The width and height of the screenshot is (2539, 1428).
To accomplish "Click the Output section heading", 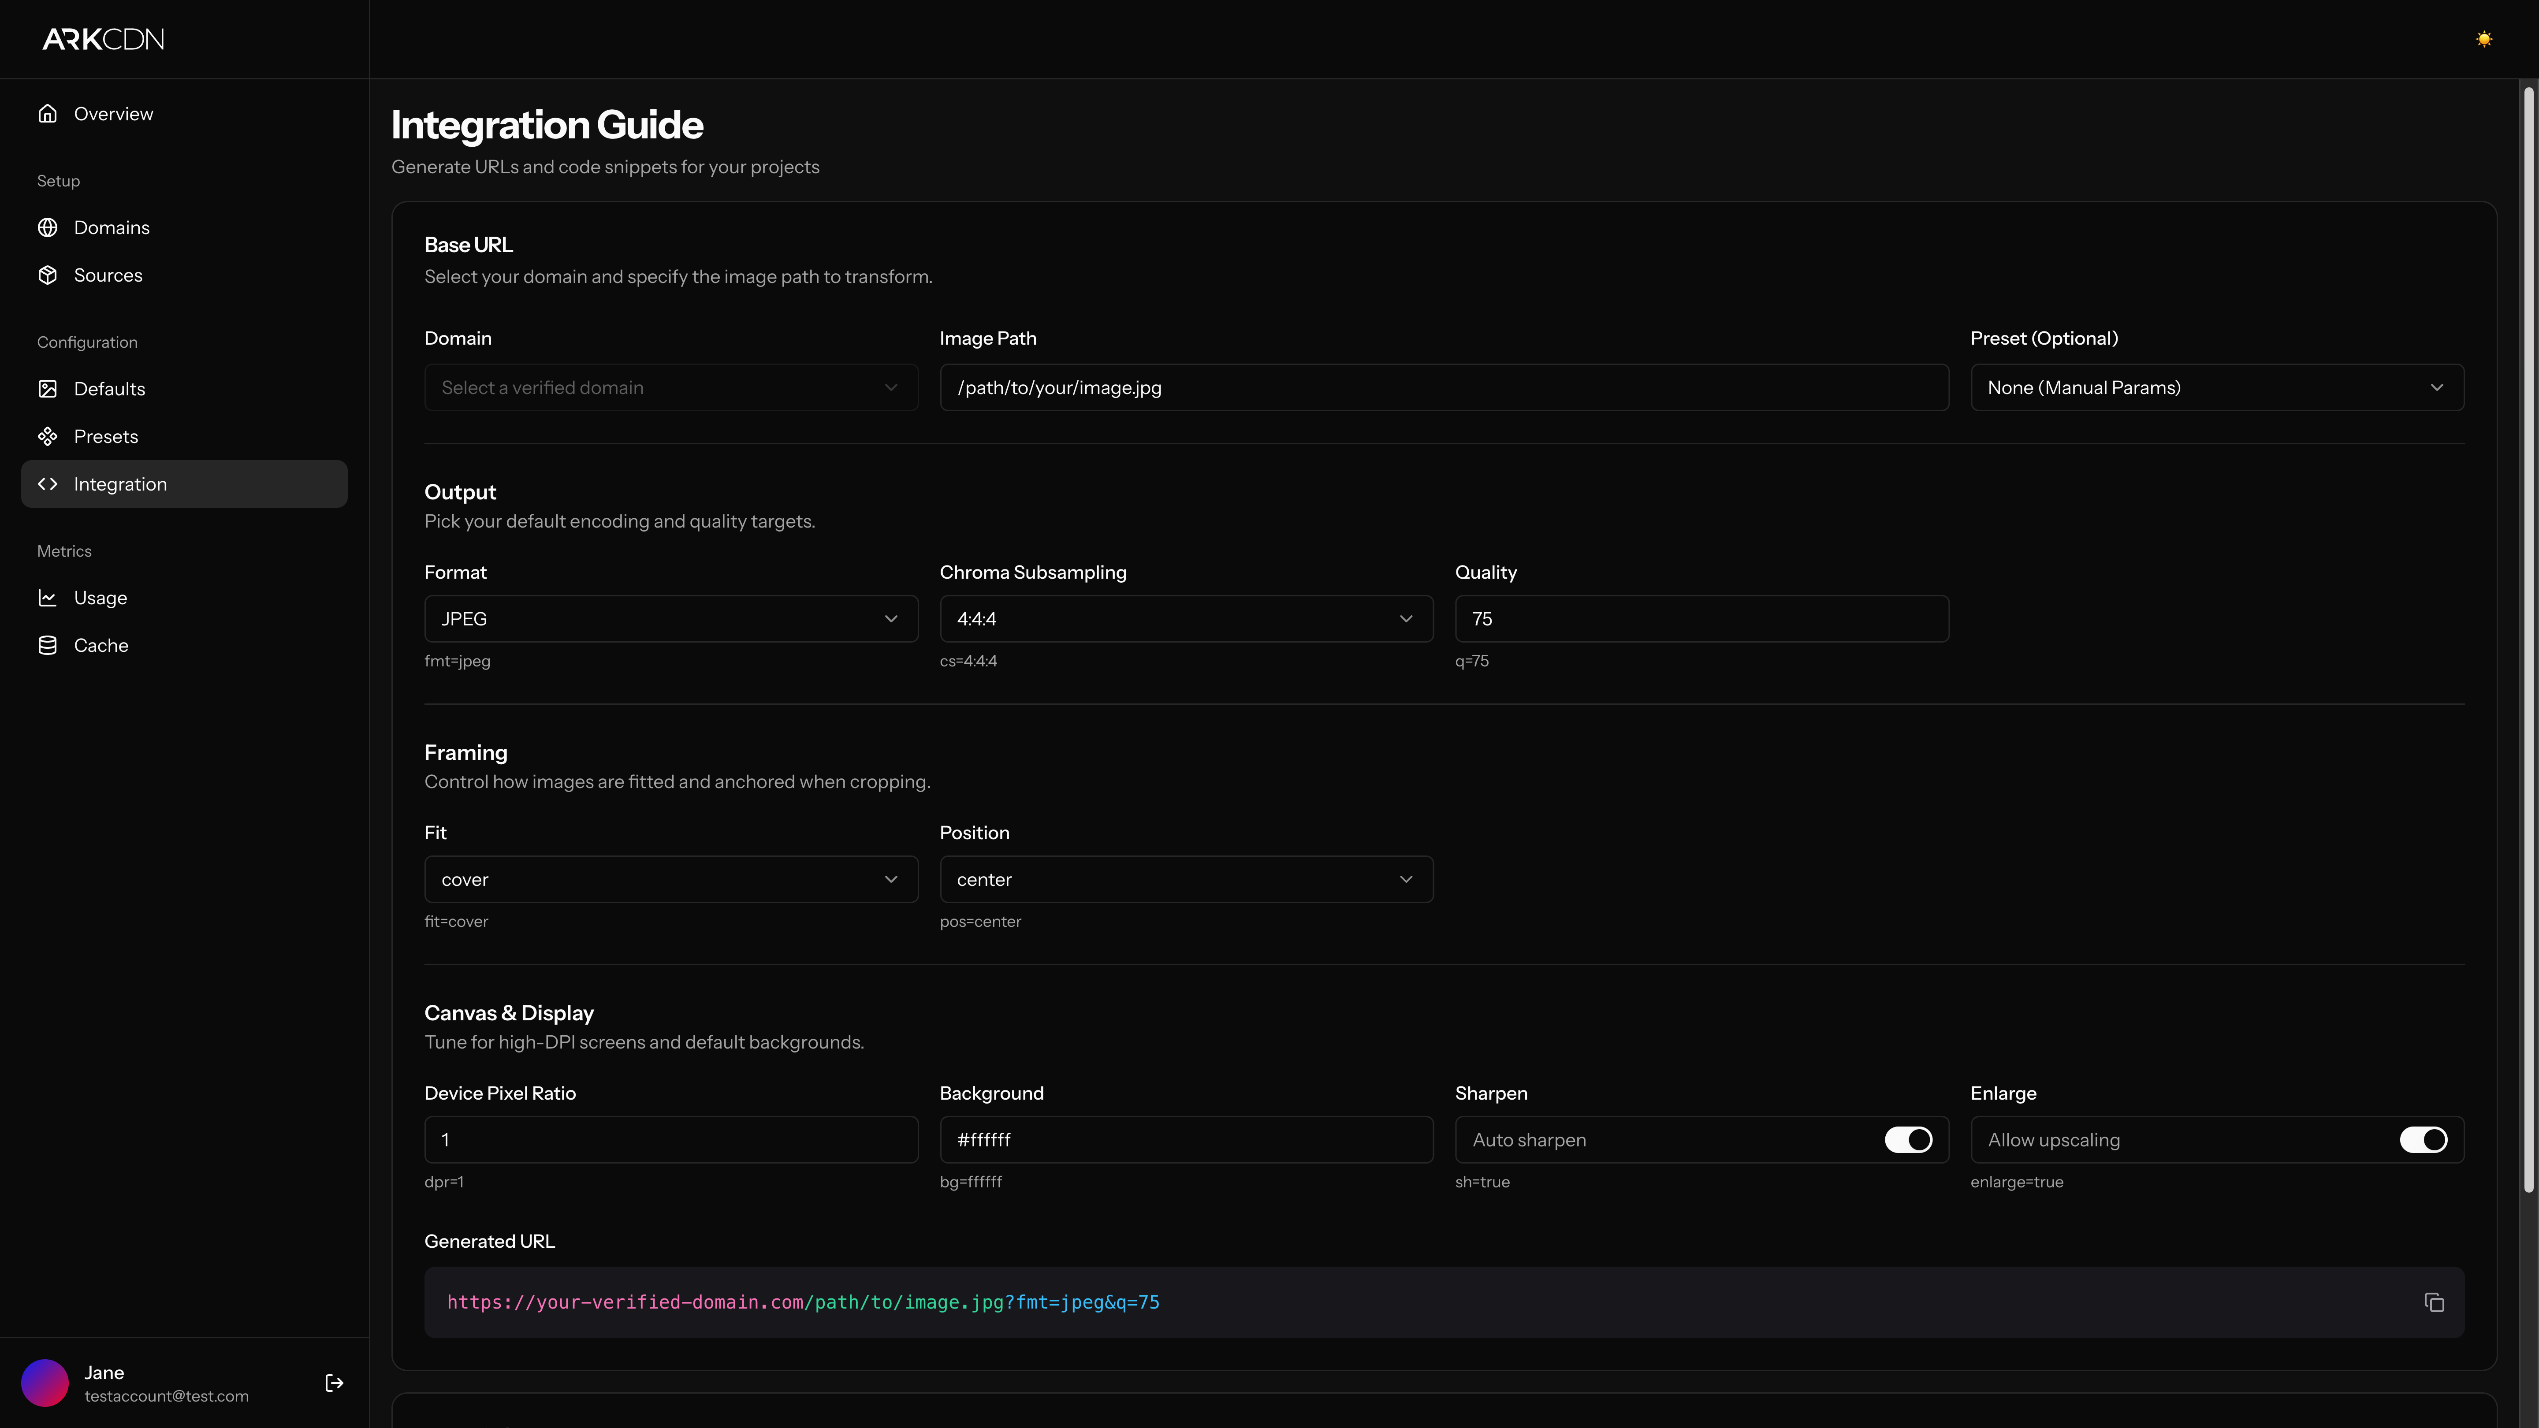I will tap(459, 492).
